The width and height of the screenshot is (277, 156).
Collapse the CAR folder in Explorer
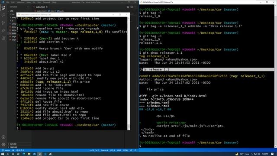[x=10, y=11]
